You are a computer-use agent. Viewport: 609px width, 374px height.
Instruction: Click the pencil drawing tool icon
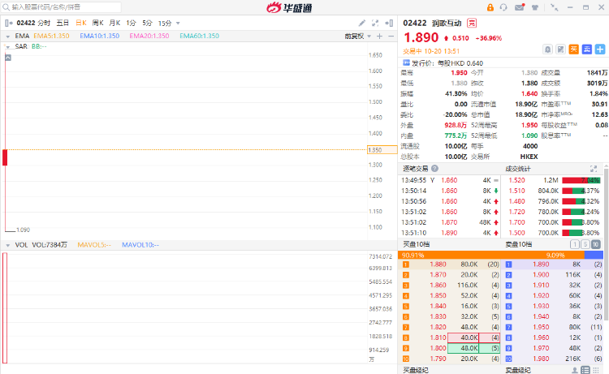(361, 23)
